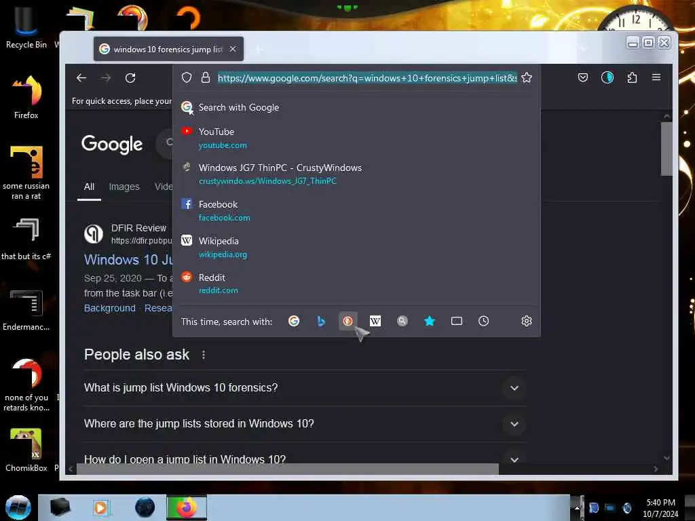Viewport: 695px width, 521px height.
Task: Search this time with Wikipedia icon
Action: coord(375,321)
